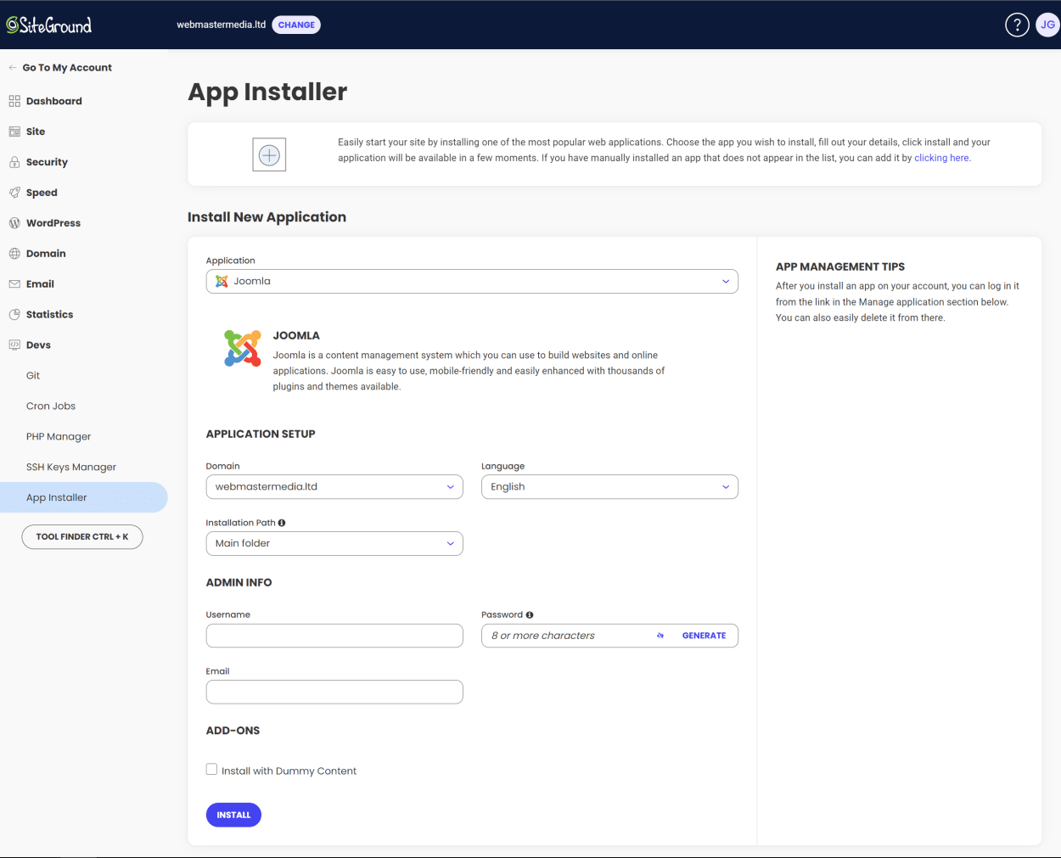Click the Devs code icon
Screen dimensions: 1061x858
click(x=14, y=345)
